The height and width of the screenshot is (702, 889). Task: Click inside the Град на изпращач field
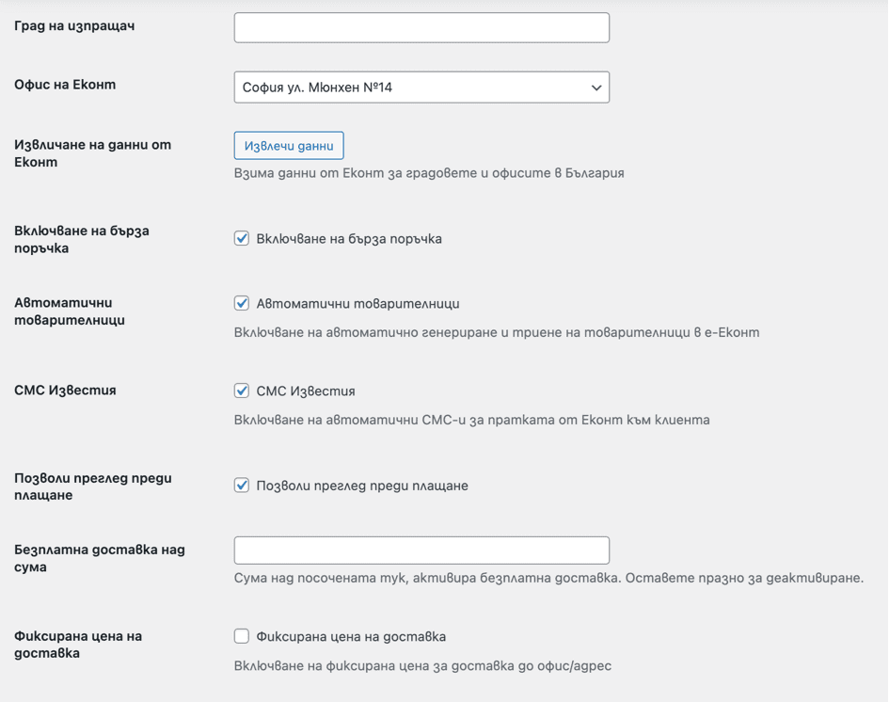[x=421, y=27]
